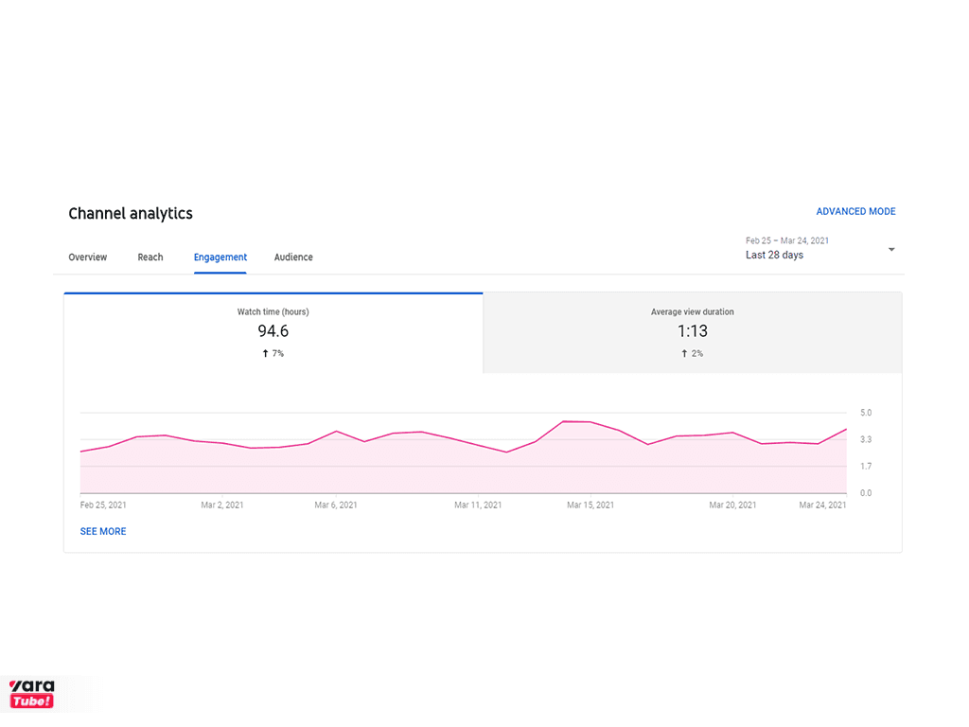This screenshot has height=727, width=969.
Task: Click the Feb 25, 2021 axis label
Action: (x=103, y=505)
